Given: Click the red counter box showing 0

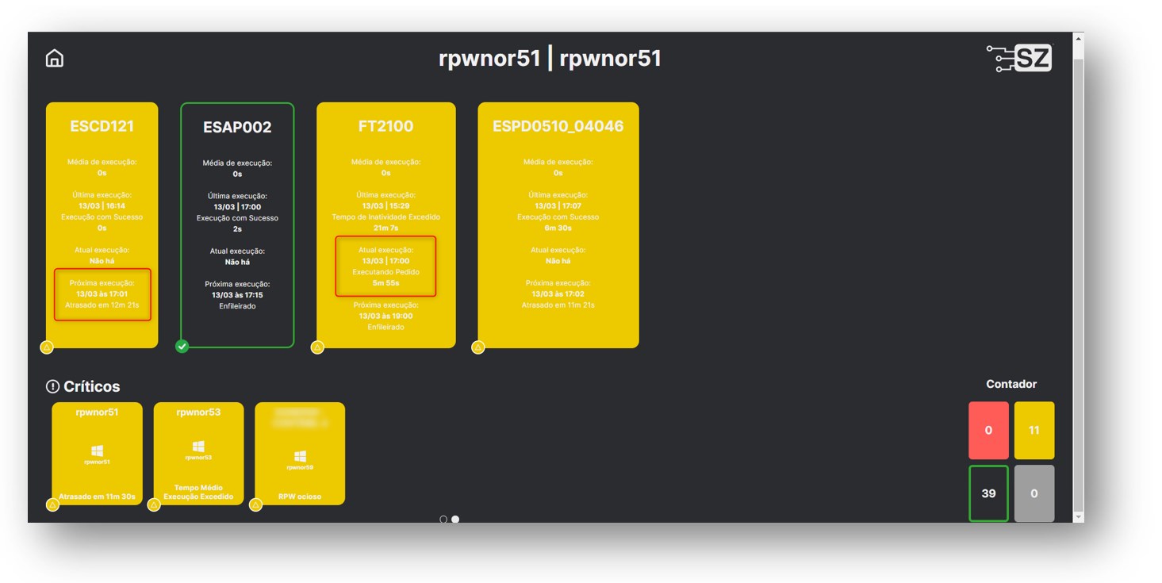Looking at the screenshot, I should tap(988, 430).
